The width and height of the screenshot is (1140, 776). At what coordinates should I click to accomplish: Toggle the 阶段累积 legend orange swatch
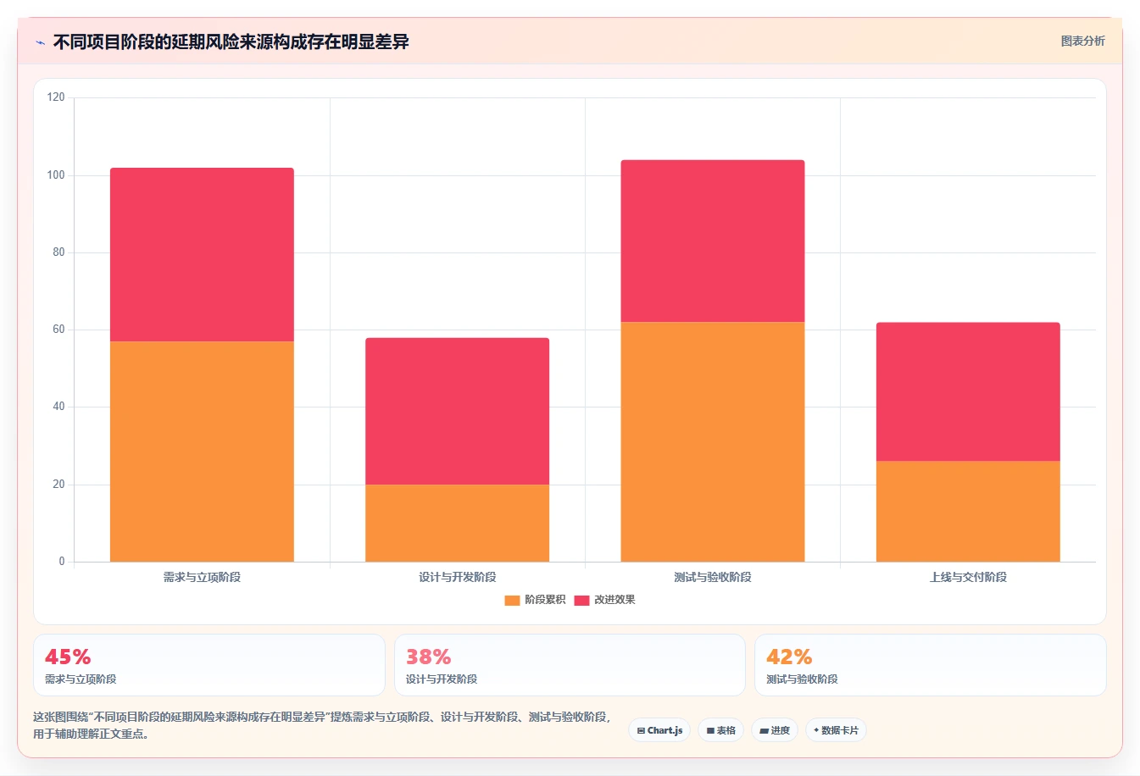512,600
